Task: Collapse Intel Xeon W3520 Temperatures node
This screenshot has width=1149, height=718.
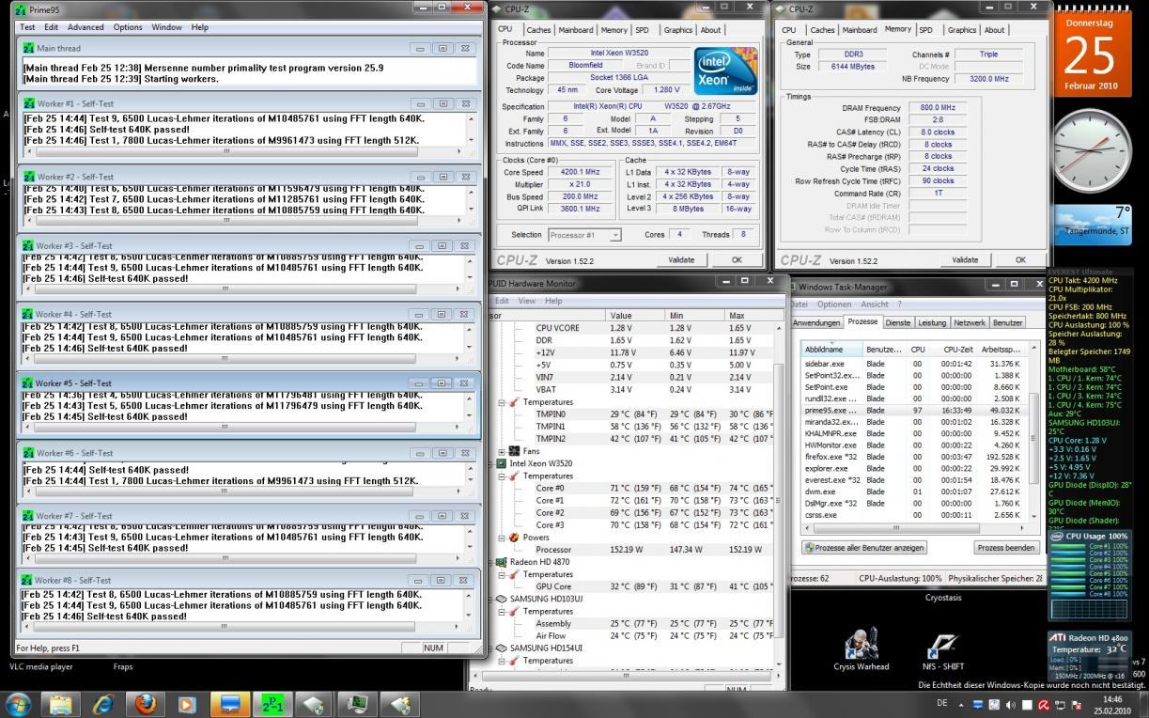Action: (x=502, y=476)
